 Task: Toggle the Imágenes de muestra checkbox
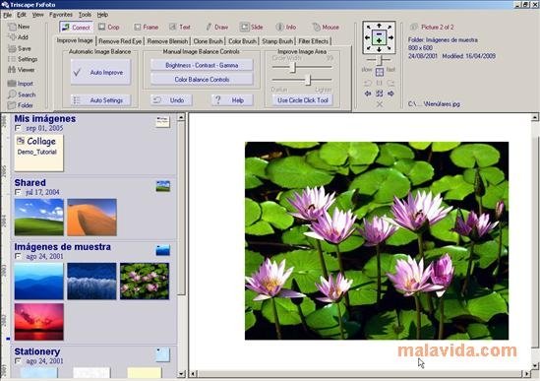pyautogui.click(x=18, y=257)
